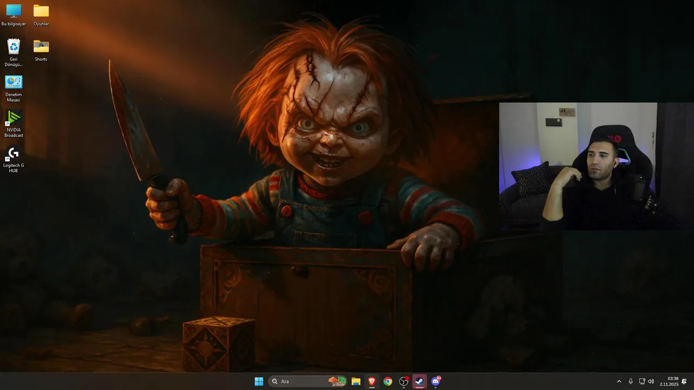Open the Shorts folder icon

tap(41, 50)
